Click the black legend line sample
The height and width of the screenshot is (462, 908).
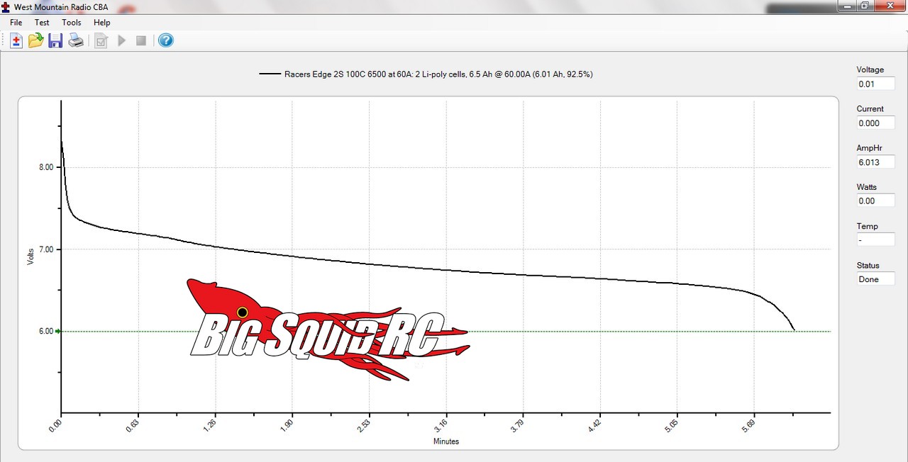click(x=270, y=74)
